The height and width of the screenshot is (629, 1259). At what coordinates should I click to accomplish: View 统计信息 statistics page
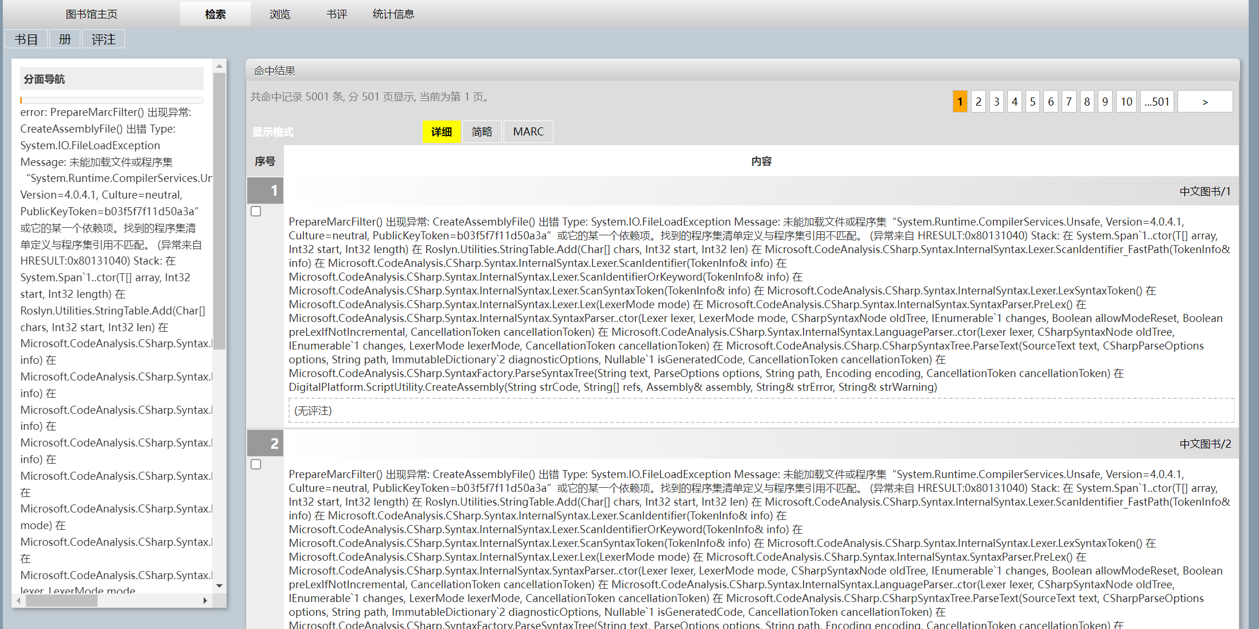click(393, 14)
